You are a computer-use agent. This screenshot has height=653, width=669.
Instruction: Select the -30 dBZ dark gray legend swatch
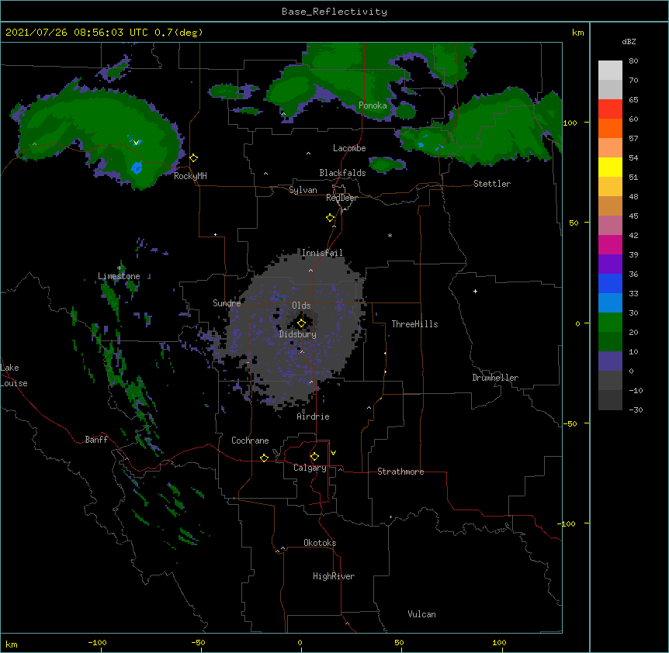pos(610,400)
